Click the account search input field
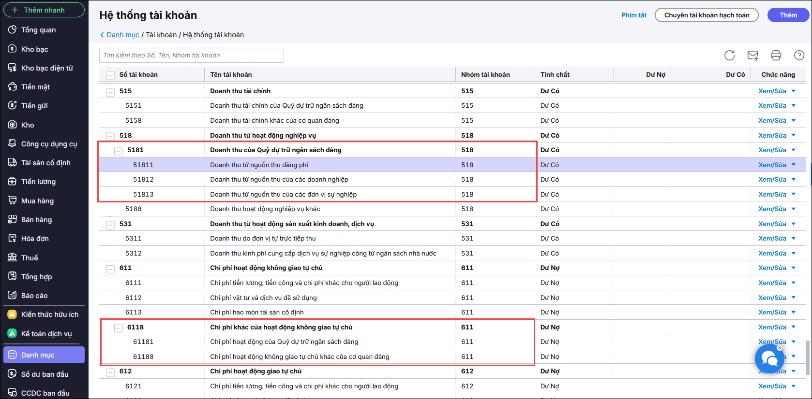The image size is (812, 399). tap(191, 56)
